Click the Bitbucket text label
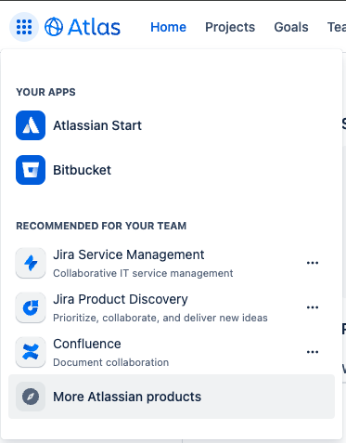 tap(82, 170)
